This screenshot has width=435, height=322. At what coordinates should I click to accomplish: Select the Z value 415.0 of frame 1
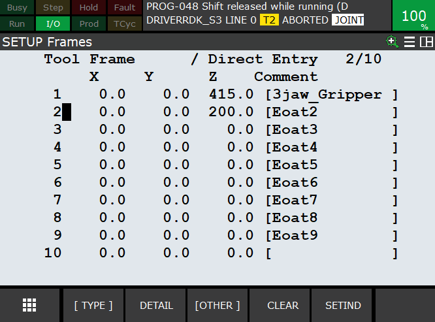tap(231, 95)
